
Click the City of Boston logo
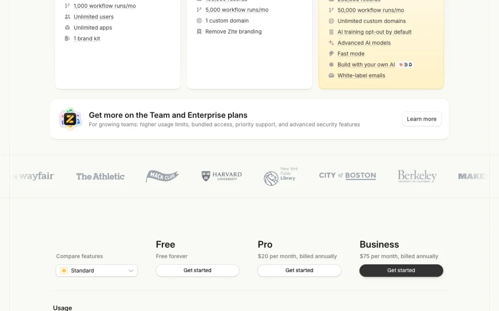[x=347, y=175]
